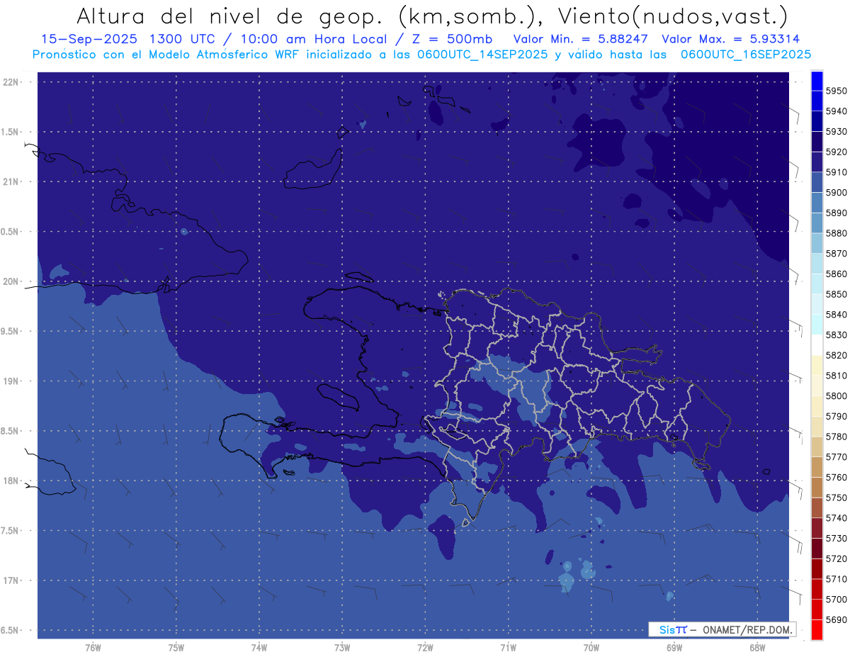Click the 5800 colorbar label

[x=836, y=395]
